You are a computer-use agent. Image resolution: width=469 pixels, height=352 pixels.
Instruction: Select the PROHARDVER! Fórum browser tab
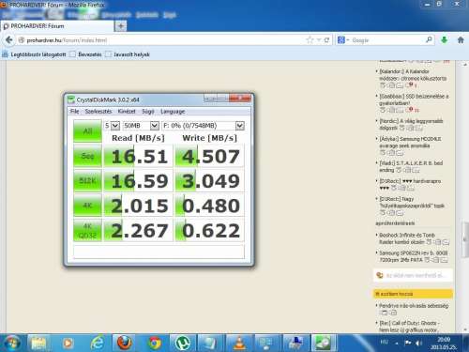point(57,26)
